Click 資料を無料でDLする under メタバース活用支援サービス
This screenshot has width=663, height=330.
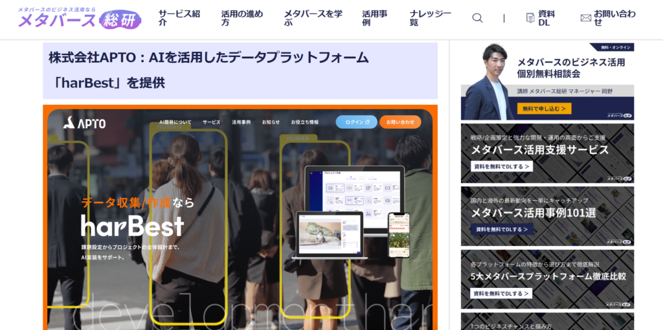pyautogui.click(x=502, y=166)
